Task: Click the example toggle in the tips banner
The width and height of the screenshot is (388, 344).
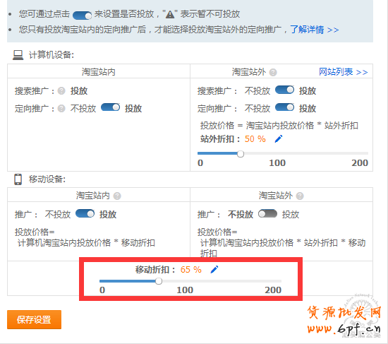Action: click(82, 16)
